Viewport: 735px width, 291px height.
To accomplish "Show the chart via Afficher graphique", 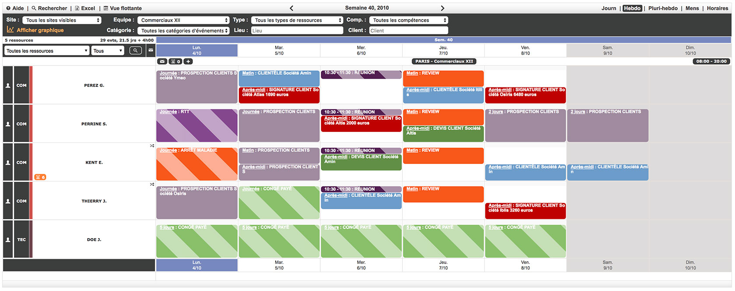I will (36, 30).
